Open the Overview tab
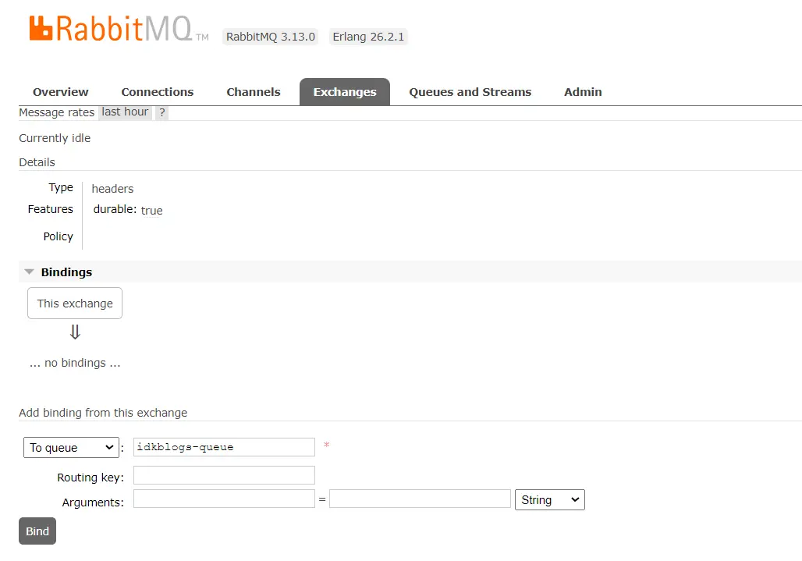Image resolution: width=802 pixels, height=561 pixels. pos(60,92)
